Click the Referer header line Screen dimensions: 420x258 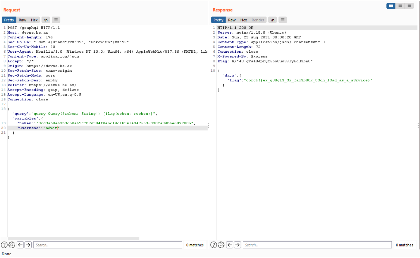[x=42, y=85]
